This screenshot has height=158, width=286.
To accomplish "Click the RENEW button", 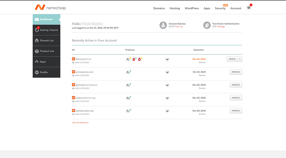I will (232, 59).
